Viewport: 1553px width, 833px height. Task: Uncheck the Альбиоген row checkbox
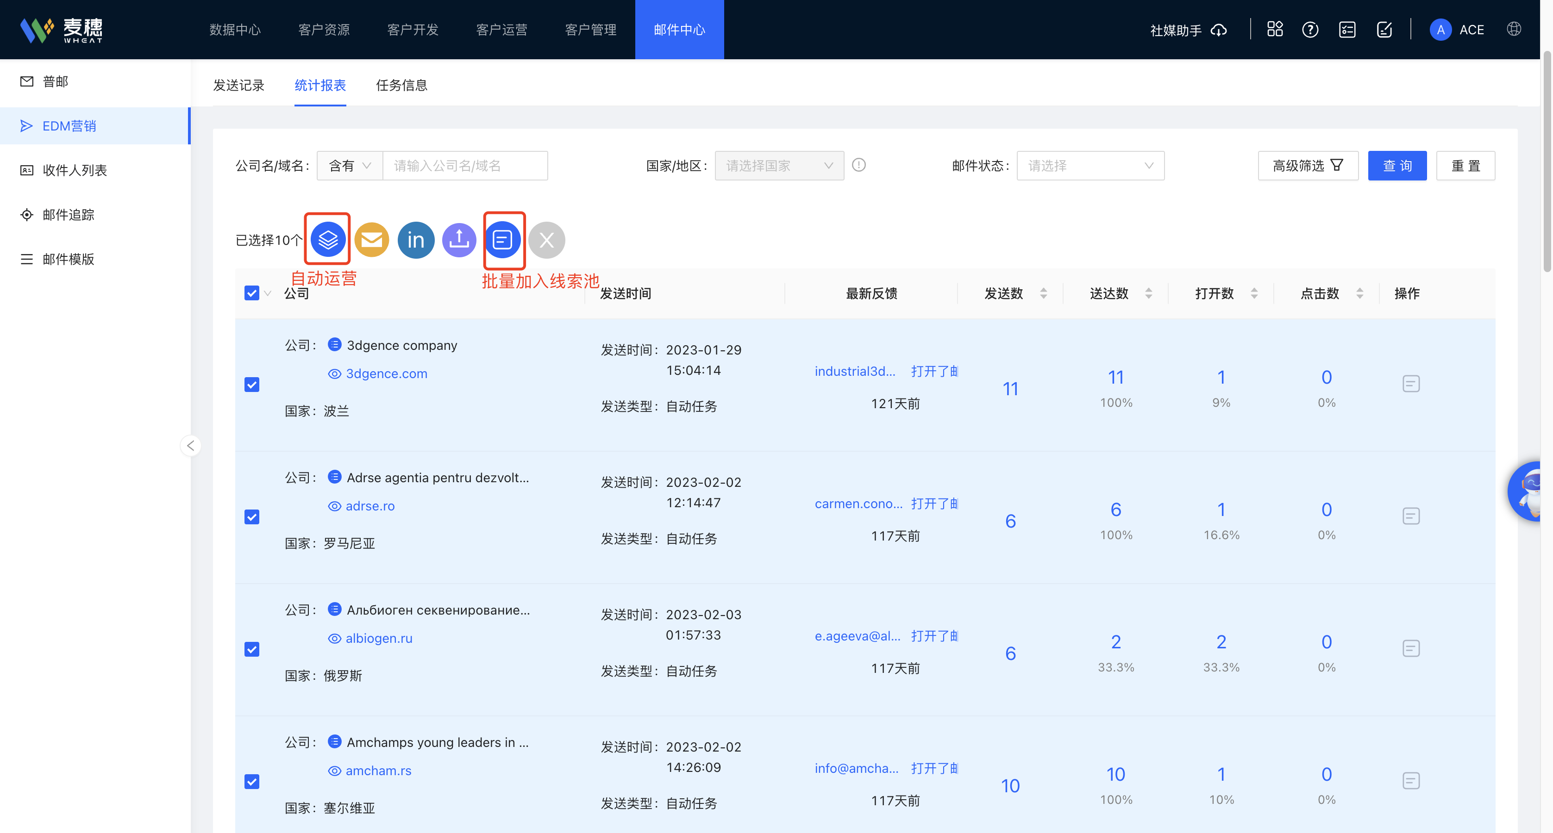tap(251, 649)
